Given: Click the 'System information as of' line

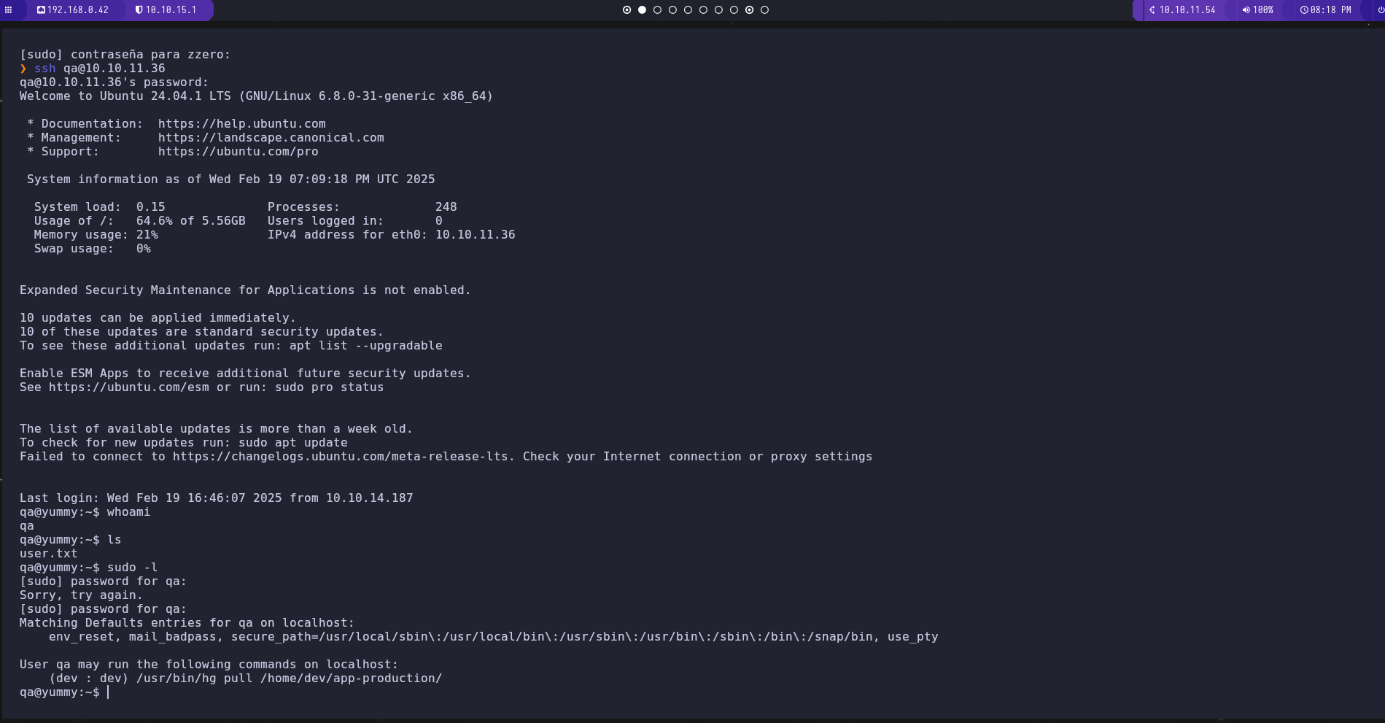Looking at the screenshot, I should tap(231, 179).
